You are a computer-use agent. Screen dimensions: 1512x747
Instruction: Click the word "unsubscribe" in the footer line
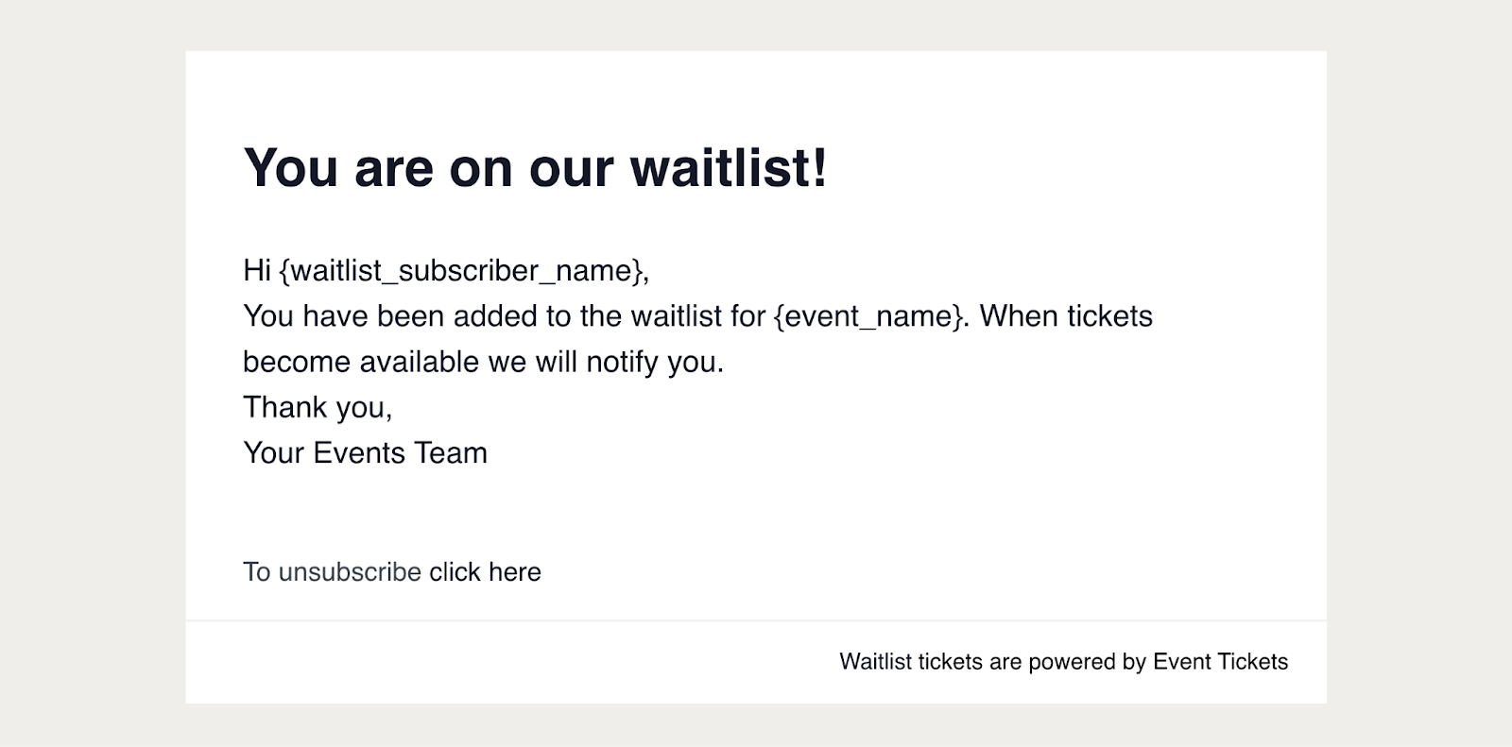pyautogui.click(x=350, y=572)
